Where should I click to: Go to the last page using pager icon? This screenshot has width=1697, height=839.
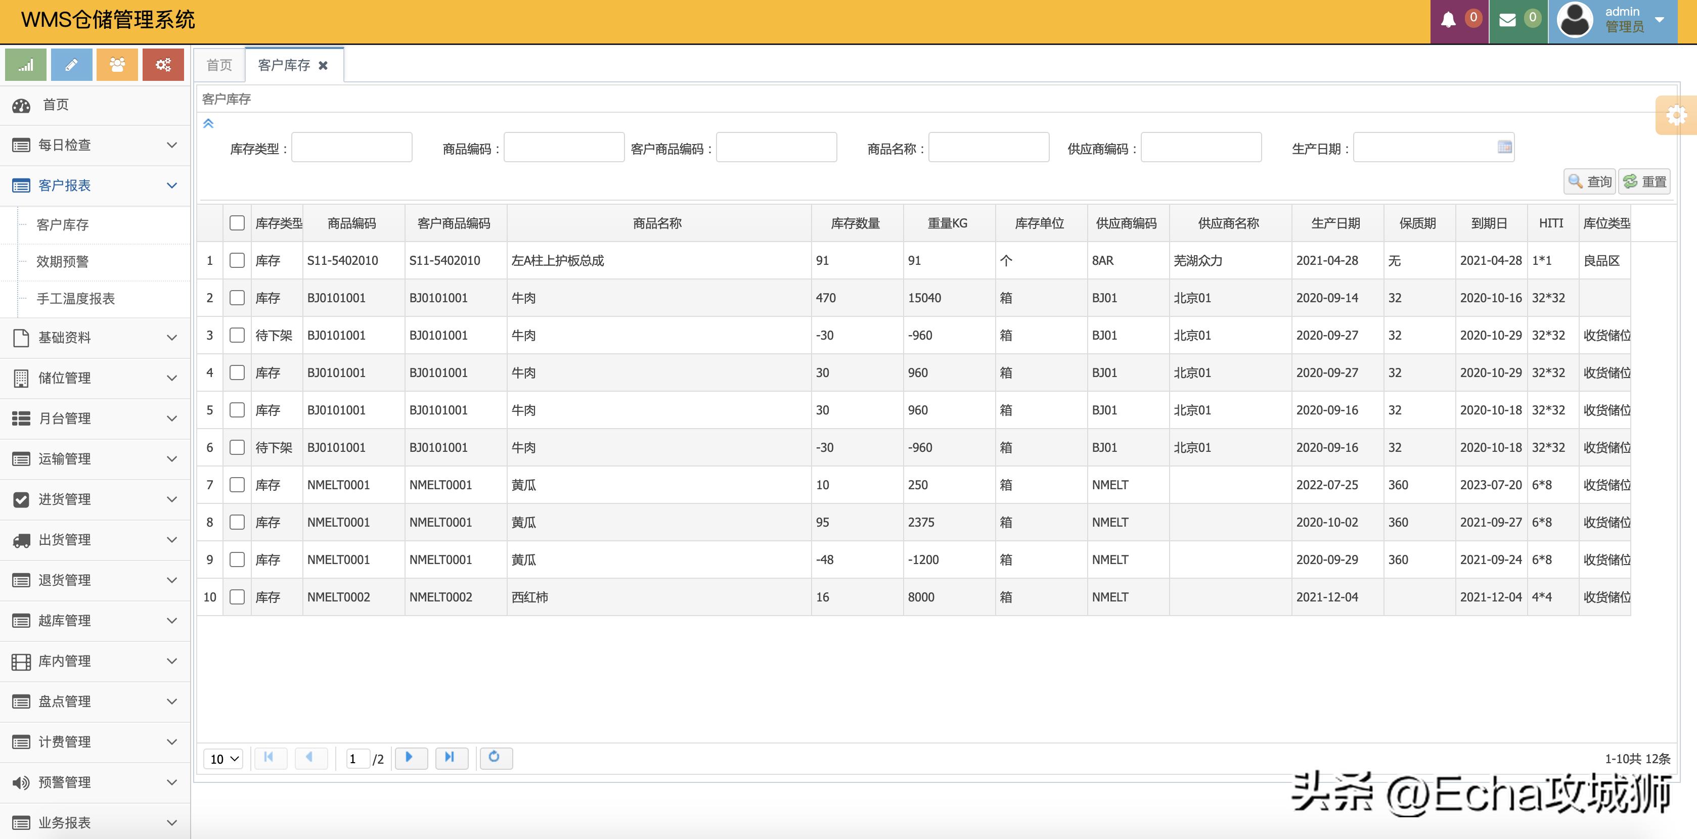point(451,757)
